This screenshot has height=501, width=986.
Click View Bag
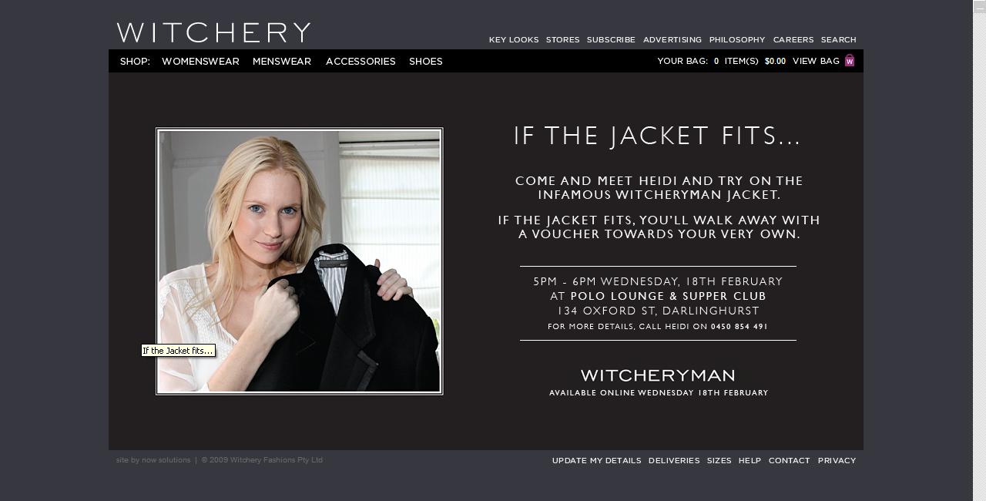click(x=816, y=61)
